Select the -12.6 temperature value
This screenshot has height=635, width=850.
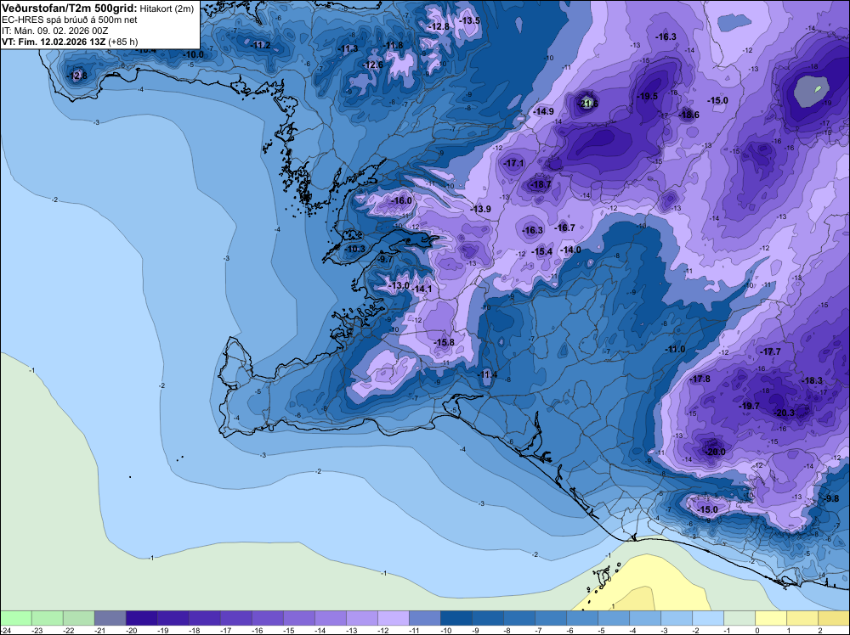(373, 65)
